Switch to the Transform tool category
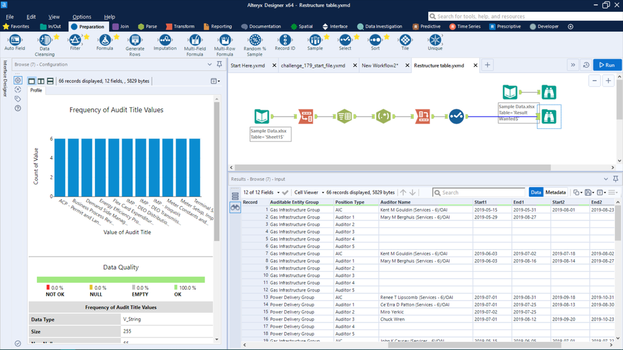 (x=180, y=27)
